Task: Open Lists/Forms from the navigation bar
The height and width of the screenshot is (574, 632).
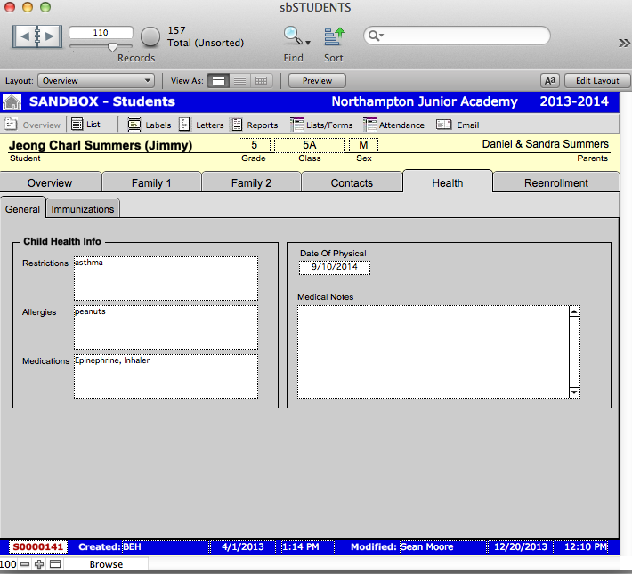Action: [x=297, y=125]
